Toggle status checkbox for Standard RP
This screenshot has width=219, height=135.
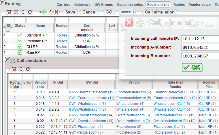(x=20, y=35)
